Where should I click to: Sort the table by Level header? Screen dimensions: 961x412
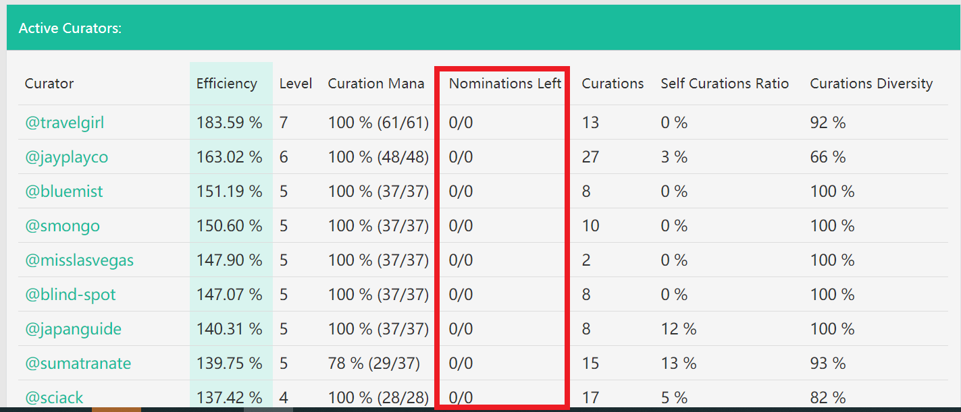click(296, 84)
